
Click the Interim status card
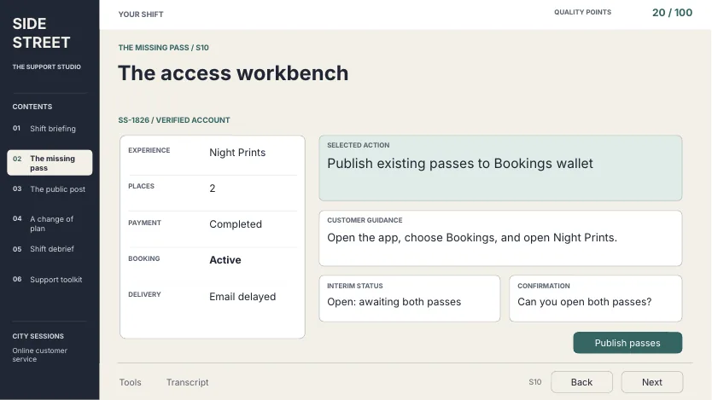click(x=410, y=299)
